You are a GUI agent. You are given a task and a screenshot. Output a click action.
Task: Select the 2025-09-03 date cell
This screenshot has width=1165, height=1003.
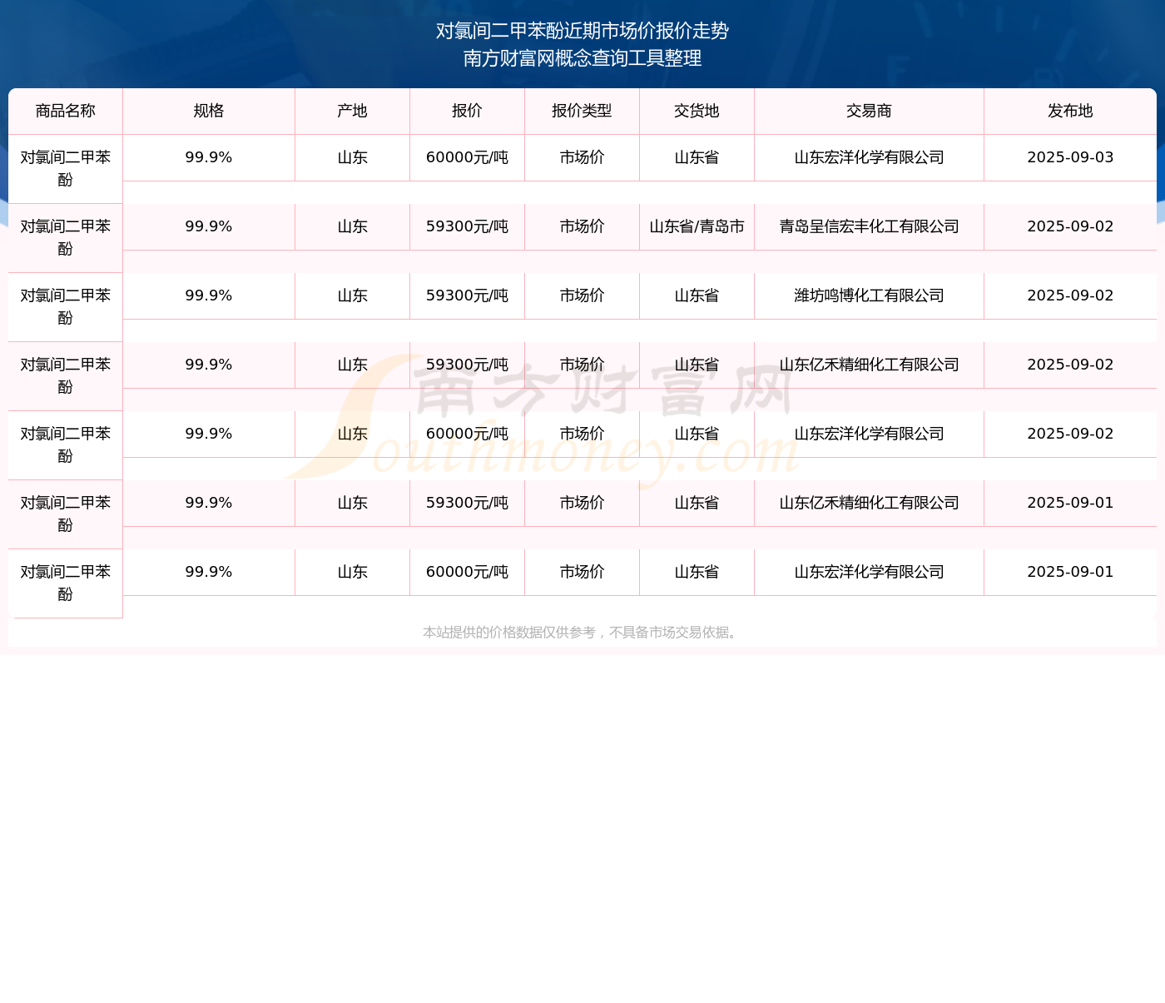click(1070, 157)
